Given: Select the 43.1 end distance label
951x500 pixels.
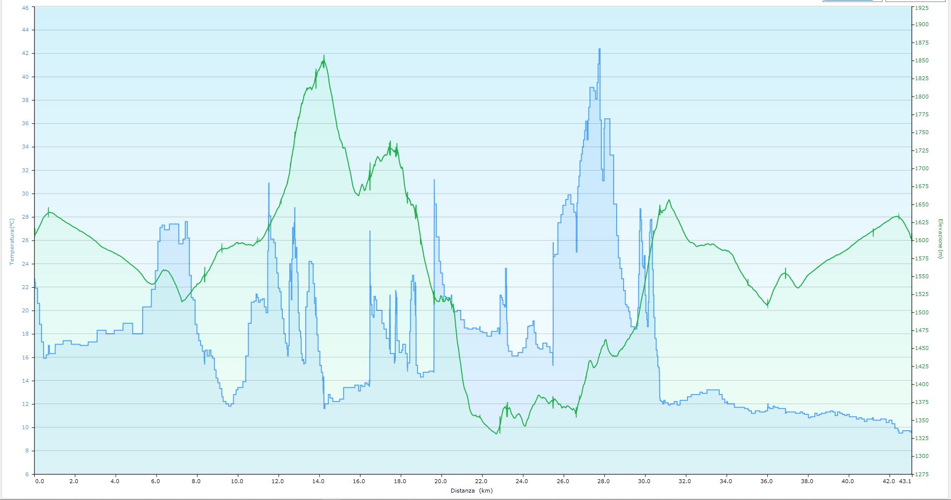Looking at the screenshot, I should point(905,481).
